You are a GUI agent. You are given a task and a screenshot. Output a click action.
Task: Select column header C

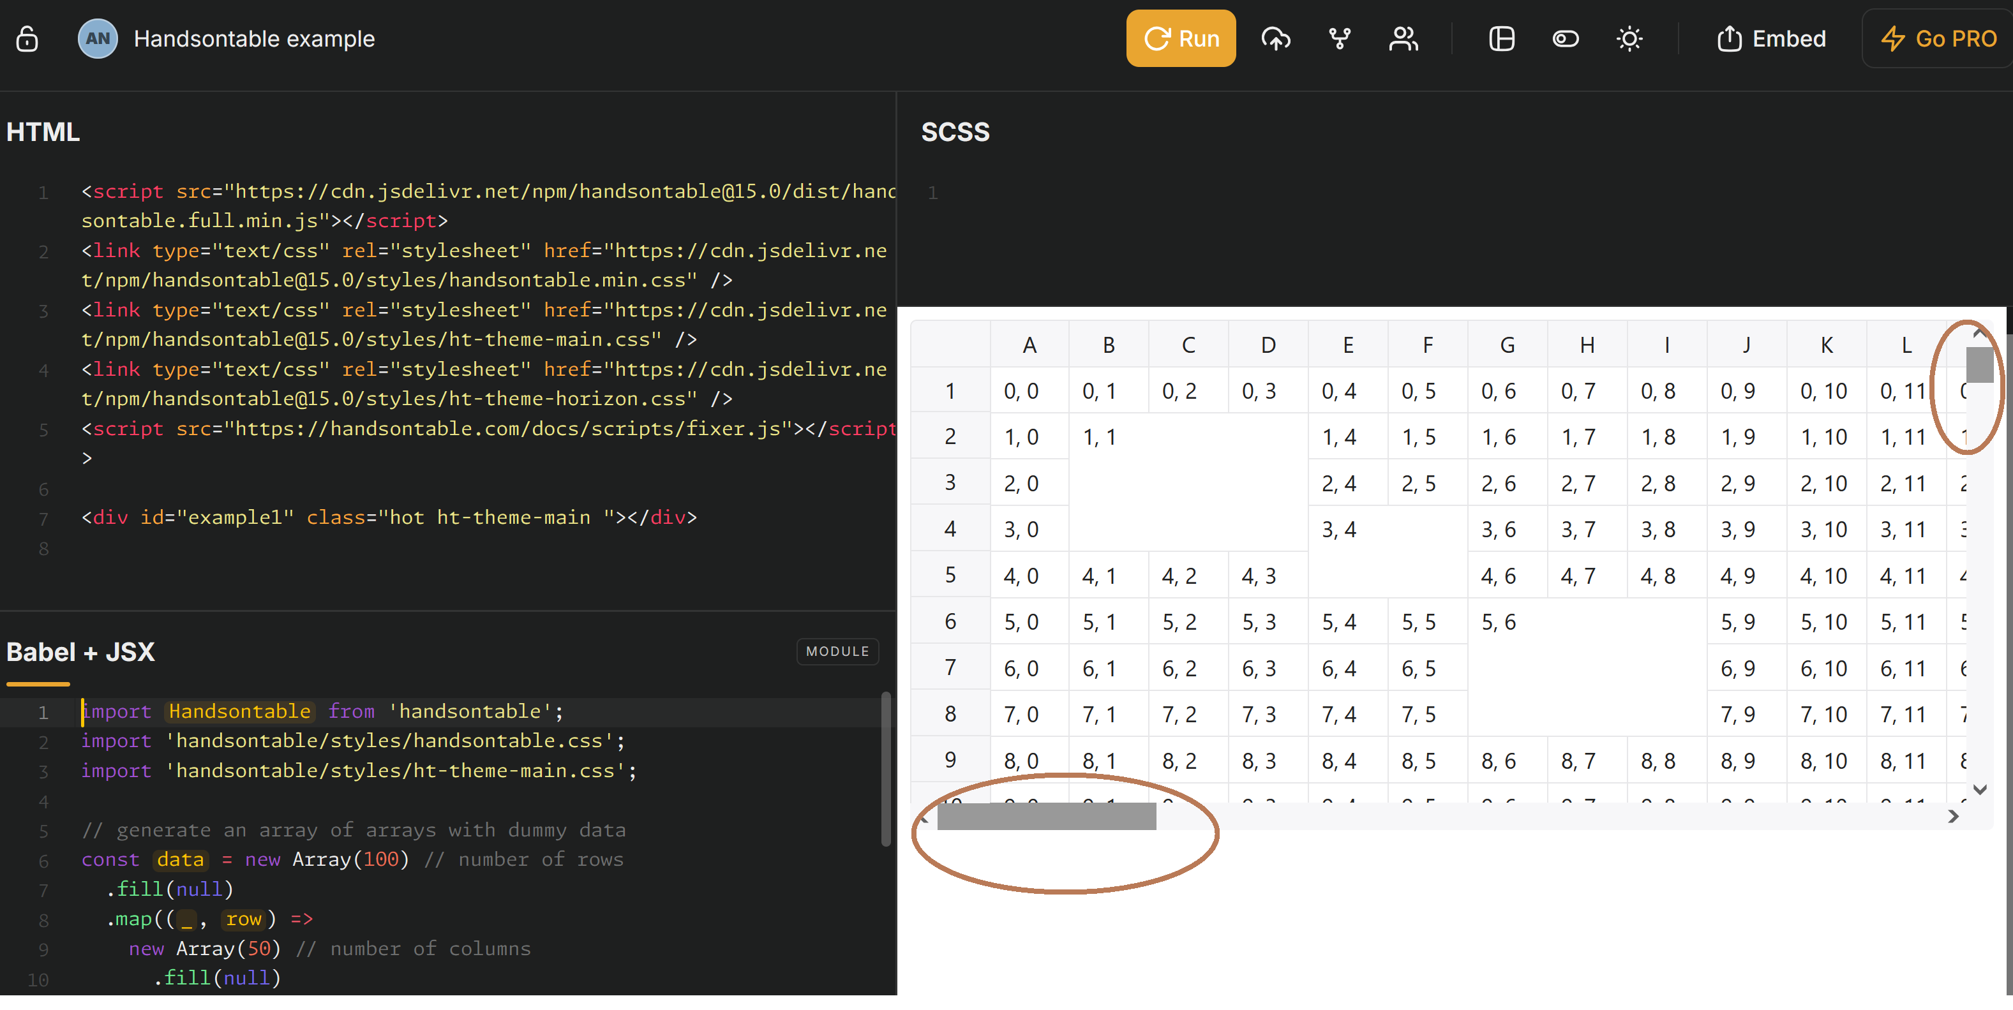(x=1188, y=345)
